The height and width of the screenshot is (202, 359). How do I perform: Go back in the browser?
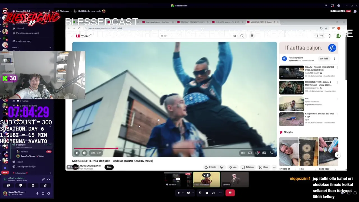(x=69, y=28)
